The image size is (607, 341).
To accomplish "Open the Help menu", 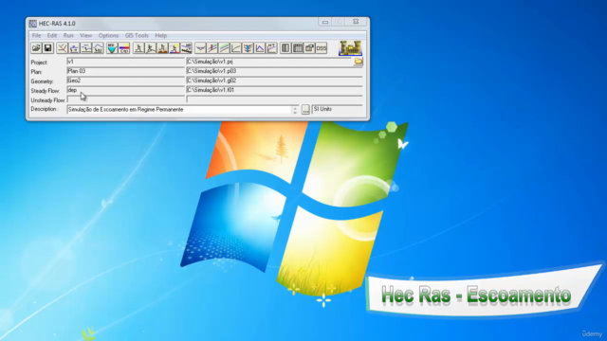I will point(160,35).
